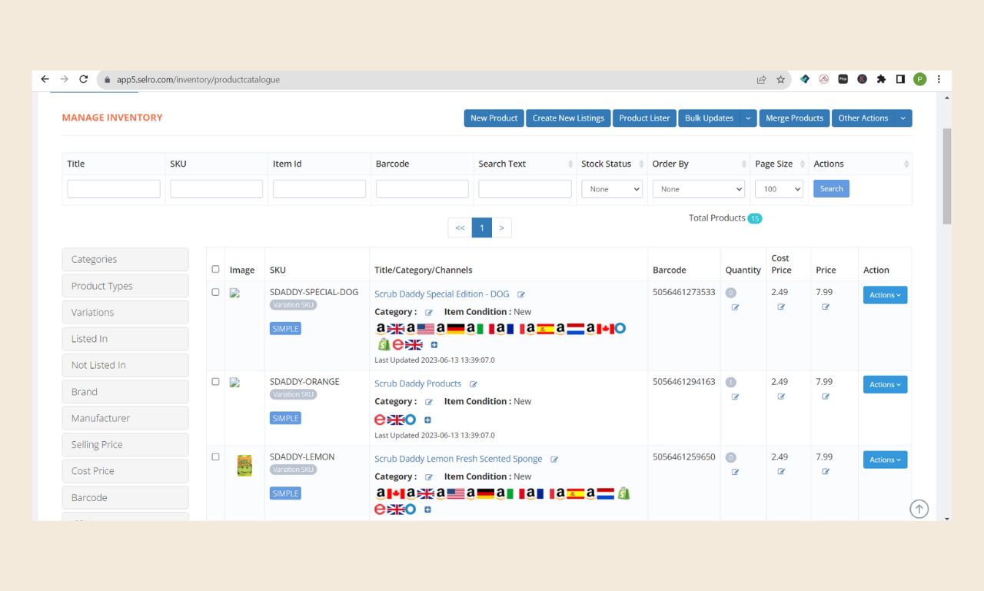Tick checkbox for SDADDY-LEMON row
The width and height of the screenshot is (984, 591).
(215, 457)
